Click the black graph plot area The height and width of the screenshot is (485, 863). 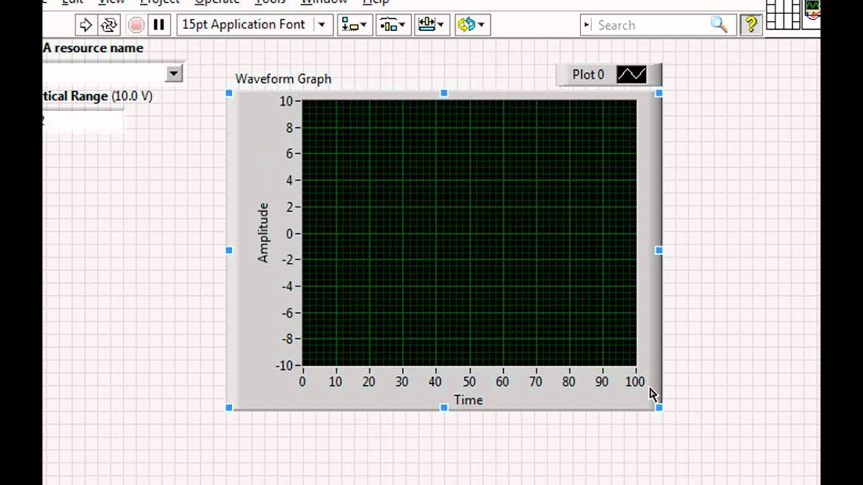[x=469, y=233]
